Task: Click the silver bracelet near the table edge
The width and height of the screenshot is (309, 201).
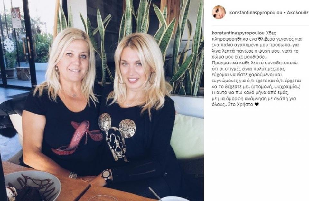Action: click(x=73, y=175)
